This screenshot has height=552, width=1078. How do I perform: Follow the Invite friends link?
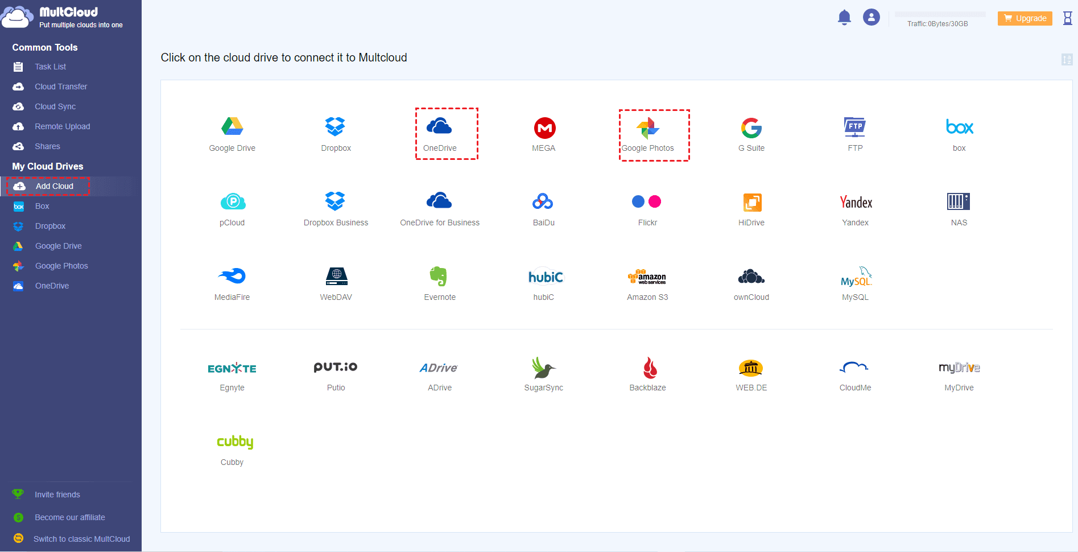57,495
